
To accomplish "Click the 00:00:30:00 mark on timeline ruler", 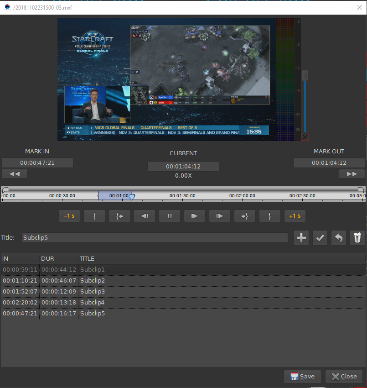I will pos(62,196).
